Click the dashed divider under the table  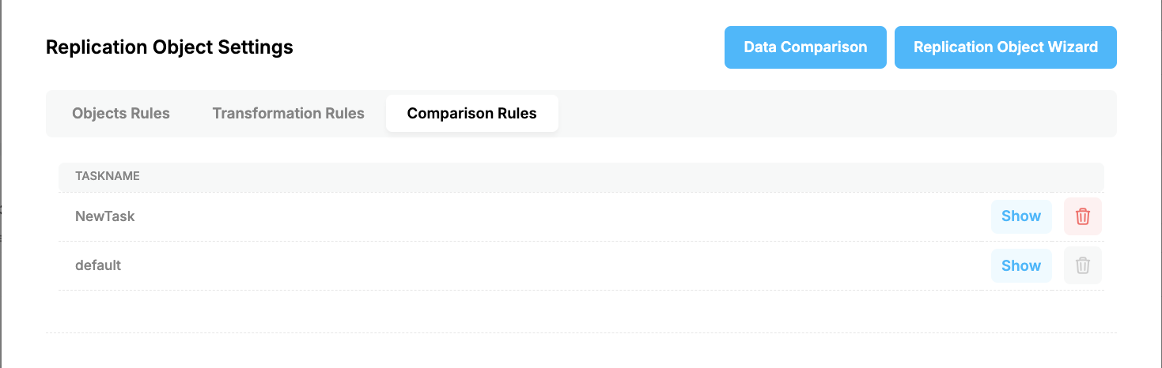coord(581,332)
